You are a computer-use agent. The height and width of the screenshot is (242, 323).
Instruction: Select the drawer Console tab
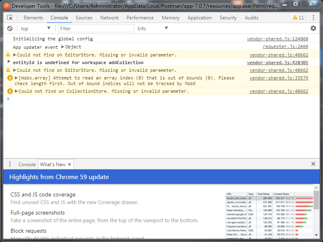(x=27, y=165)
